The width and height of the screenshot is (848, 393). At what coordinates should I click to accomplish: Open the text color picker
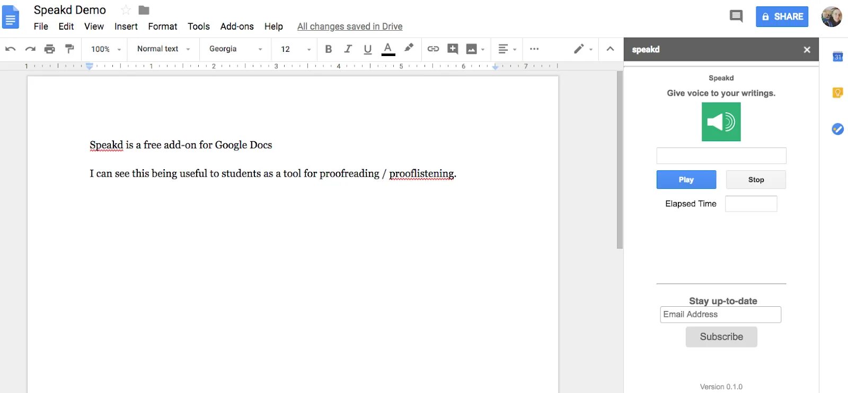point(388,49)
